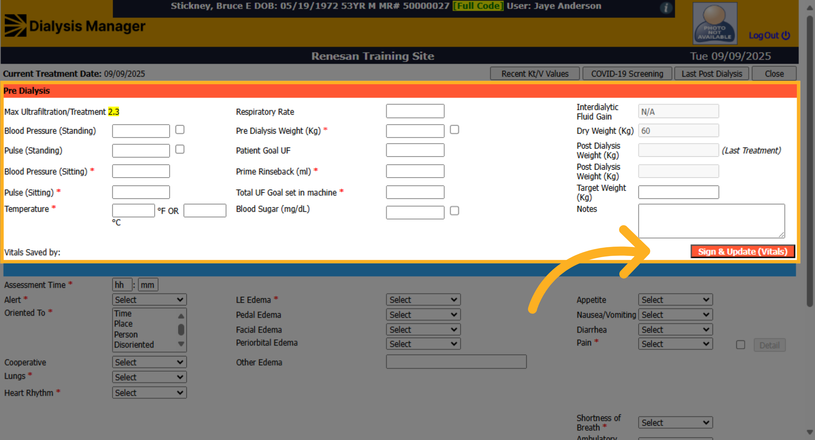This screenshot has width=815, height=440.
Task: Open the COVID-19 Screening page
Action: 627,74
